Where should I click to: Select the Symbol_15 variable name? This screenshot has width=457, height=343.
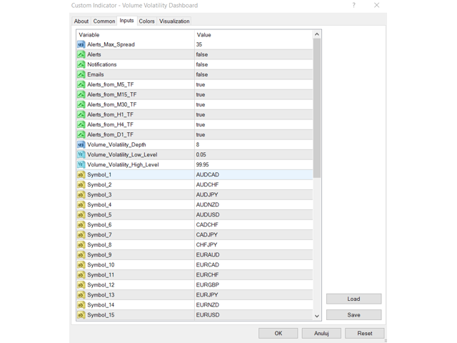pyautogui.click(x=101, y=315)
